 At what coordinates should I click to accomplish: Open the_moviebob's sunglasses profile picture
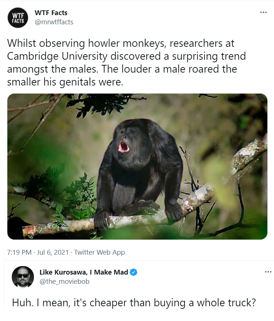pos(23,277)
